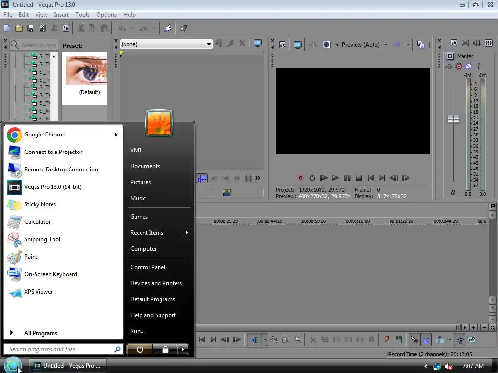Open a project via folder icon
This screenshot has height=373, width=498.
click(x=19, y=28)
